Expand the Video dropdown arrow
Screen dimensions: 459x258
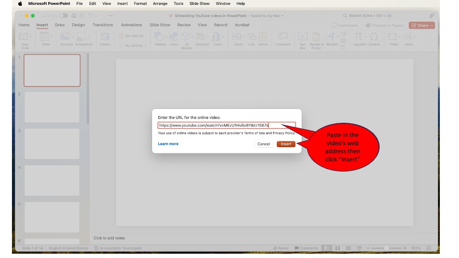(x=400, y=37)
